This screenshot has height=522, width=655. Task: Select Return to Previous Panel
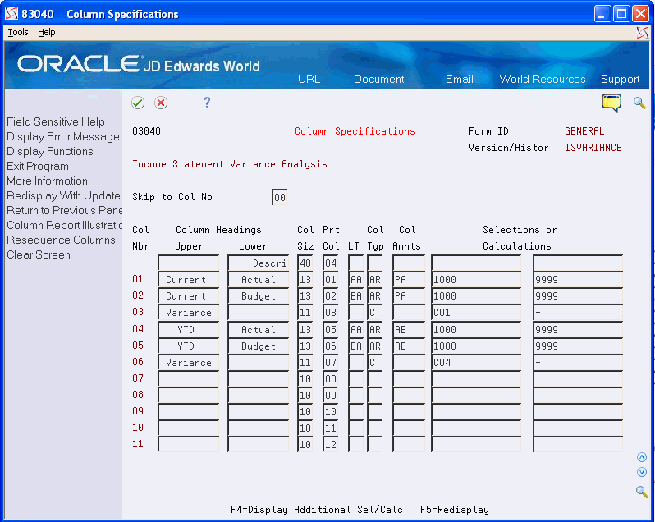(x=64, y=210)
